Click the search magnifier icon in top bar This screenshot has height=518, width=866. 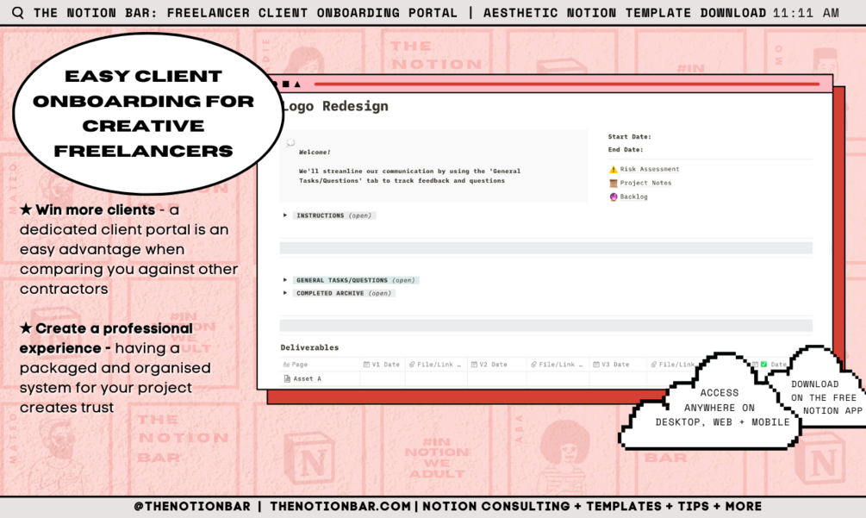click(x=18, y=13)
